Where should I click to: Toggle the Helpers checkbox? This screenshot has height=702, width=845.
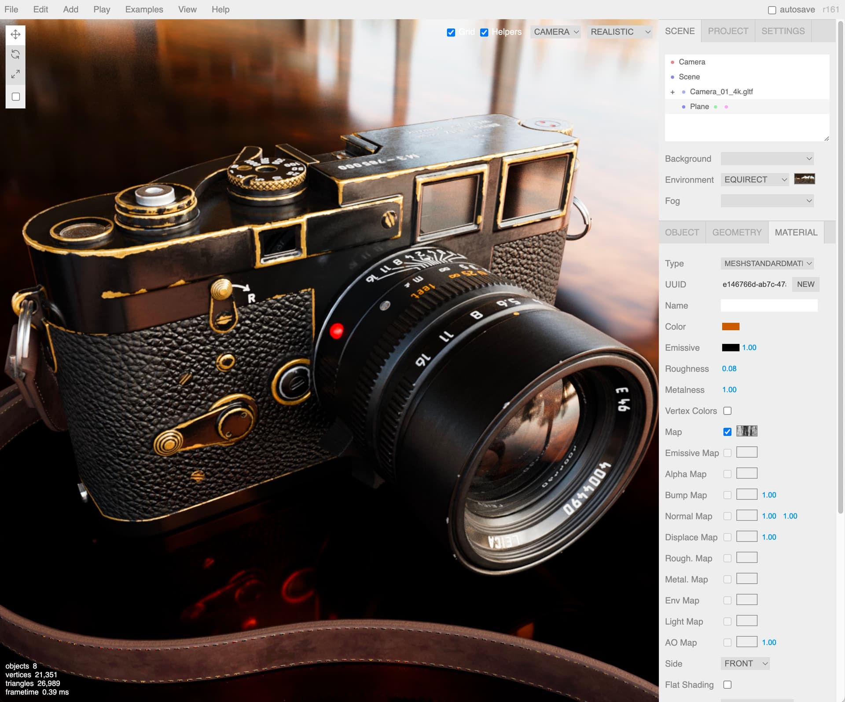point(484,32)
